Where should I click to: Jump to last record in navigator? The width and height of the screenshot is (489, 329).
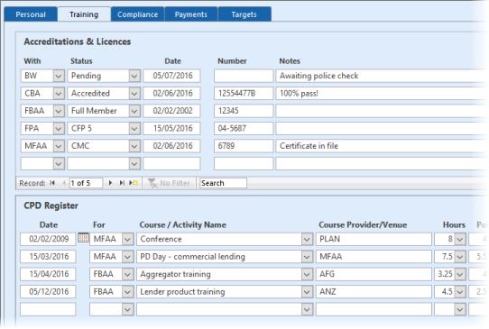pyautogui.click(x=122, y=183)
